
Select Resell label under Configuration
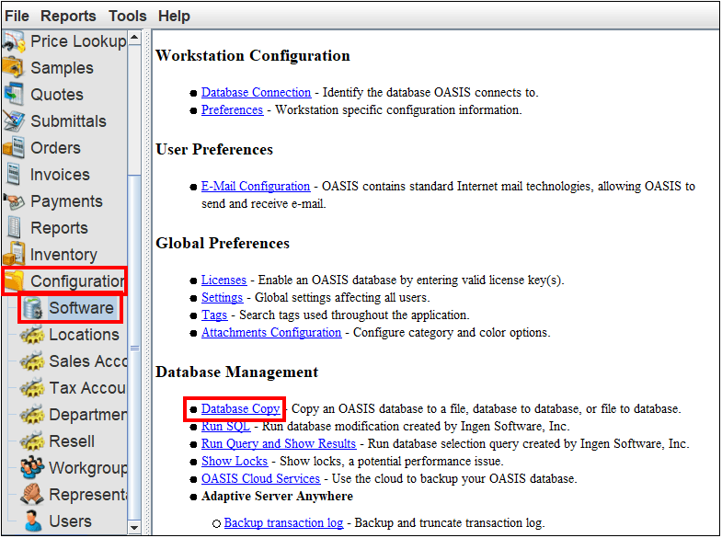click(x=72, y=441)
